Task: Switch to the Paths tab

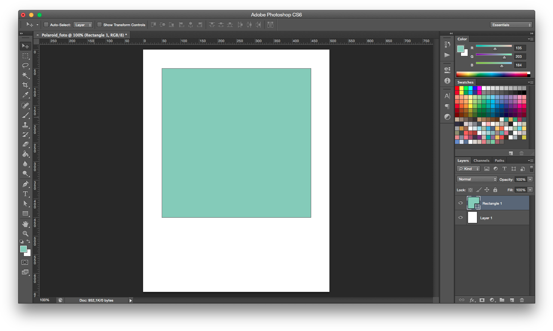Action: click(x=499, y=161)
